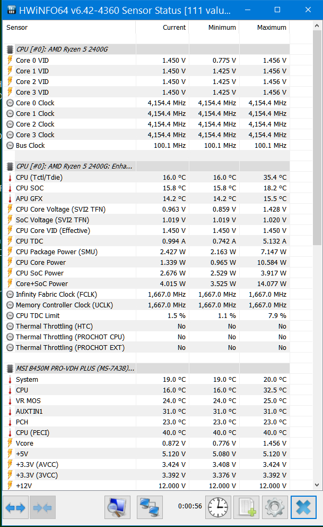323x527 pixels.
Task: Click the collapse columns arrows button
Action: tap(43, 508)
